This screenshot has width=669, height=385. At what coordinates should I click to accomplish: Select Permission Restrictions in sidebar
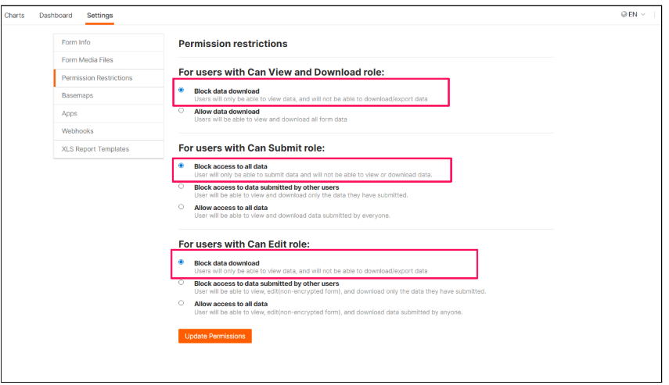tap(97, 78)
